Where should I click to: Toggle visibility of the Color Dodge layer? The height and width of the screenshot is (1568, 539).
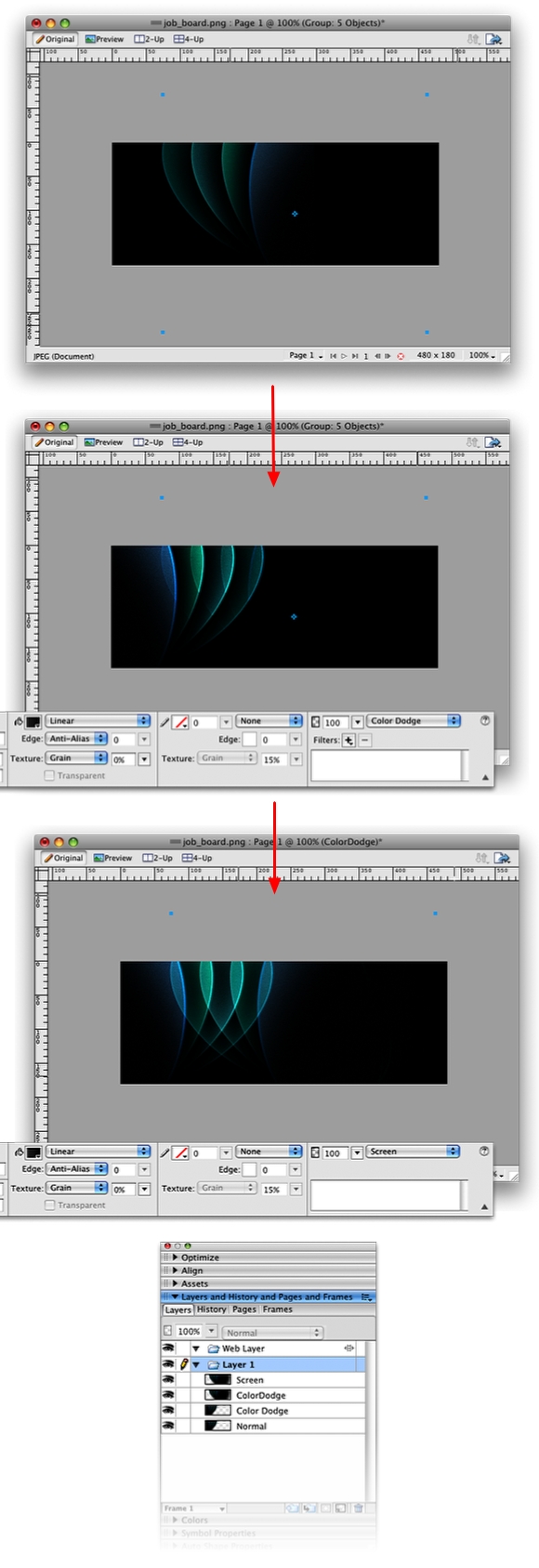point(168,1410)
